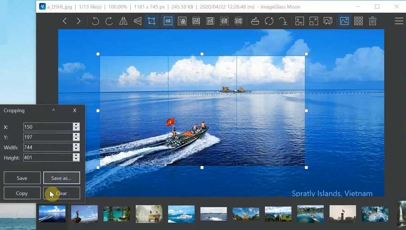Image resolution: width=406 pixels, height=230 pixels.
Task: Delete image with trash icon
Action: pos(372,21)
